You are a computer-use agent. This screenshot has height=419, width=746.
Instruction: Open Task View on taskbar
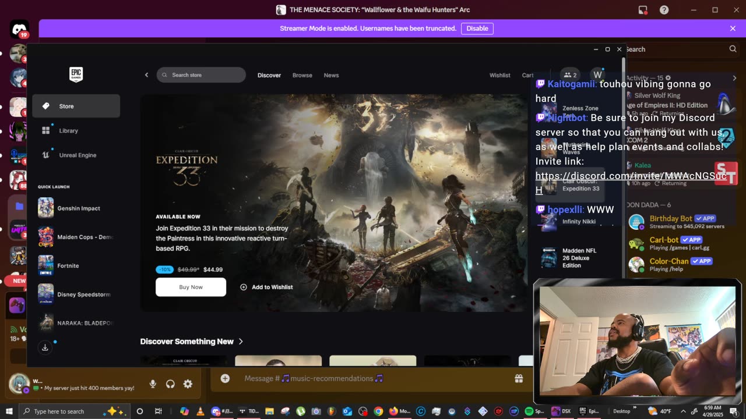pos(158,411)
